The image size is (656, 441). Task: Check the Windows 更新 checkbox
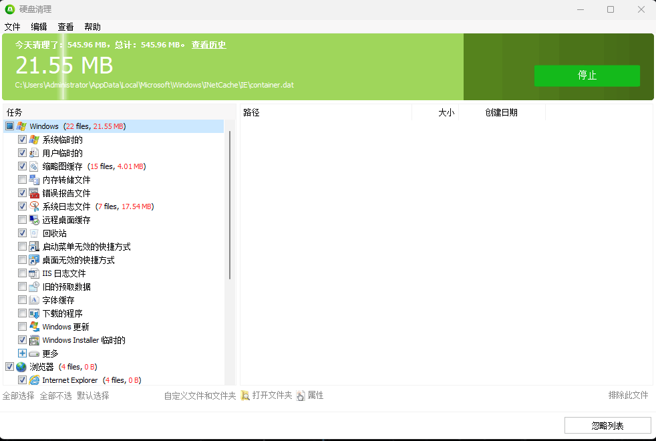(22, 326)
